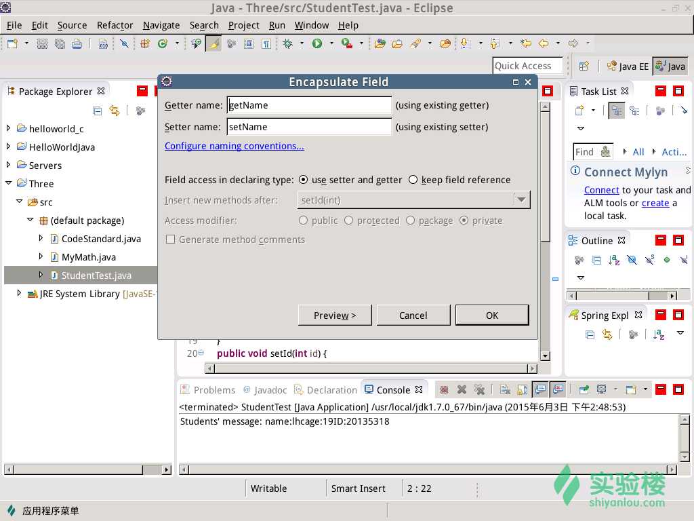Click New Task icon in Task List
Screen dimensions: 694x521
[x=580, y=111]
